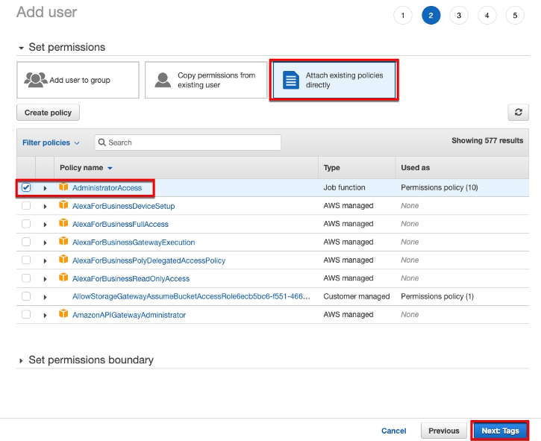
Task: Open the AlexaForBusinessPolyDelegatedAccessPolicy link
Action: point(148,260)
